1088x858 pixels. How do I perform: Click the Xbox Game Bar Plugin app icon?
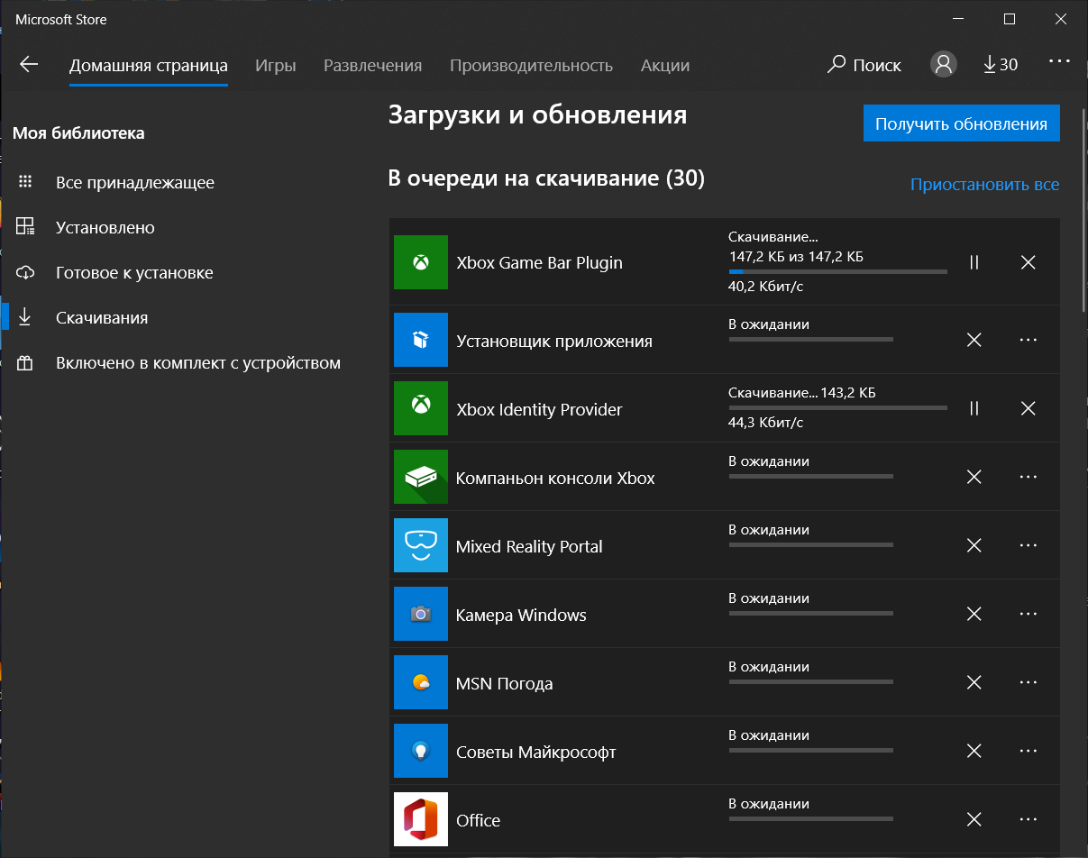click(x=421, y=262)
